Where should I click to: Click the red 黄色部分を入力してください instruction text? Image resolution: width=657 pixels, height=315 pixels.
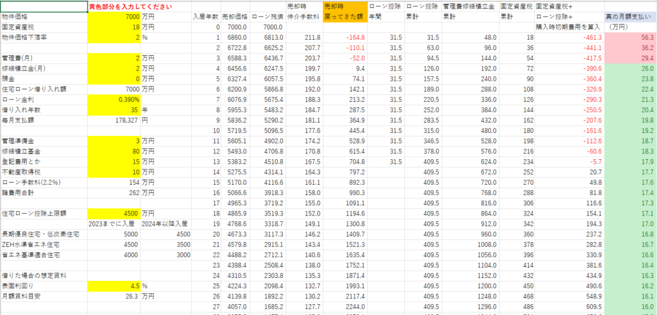point(130,6)
